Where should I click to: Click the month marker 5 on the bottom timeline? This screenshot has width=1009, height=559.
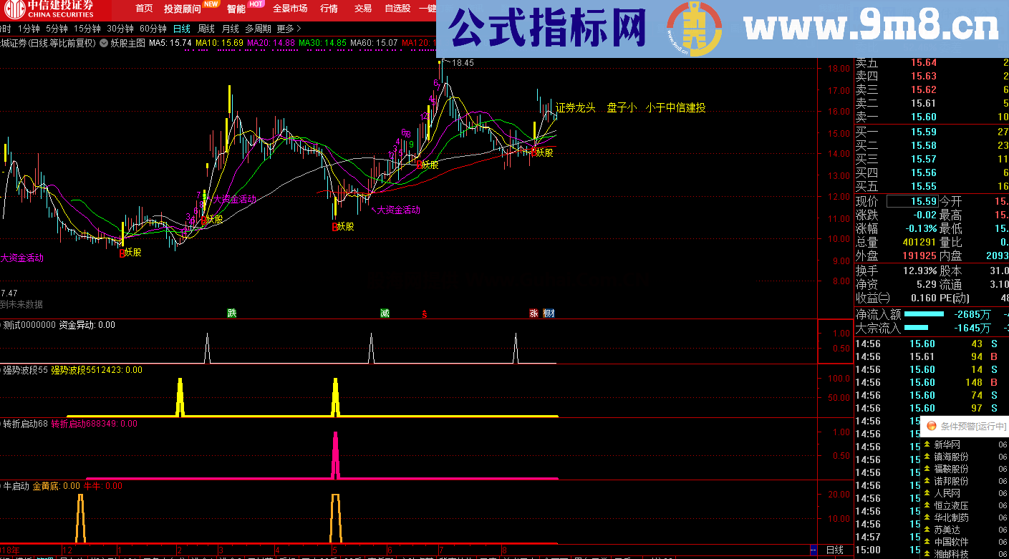(333, 549)
